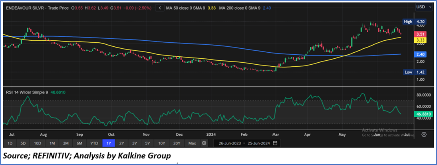The image size is (437, 165).
Task: Click the ENDEAVOUR SILVR Trade Price label
Action: pos(36,8)
